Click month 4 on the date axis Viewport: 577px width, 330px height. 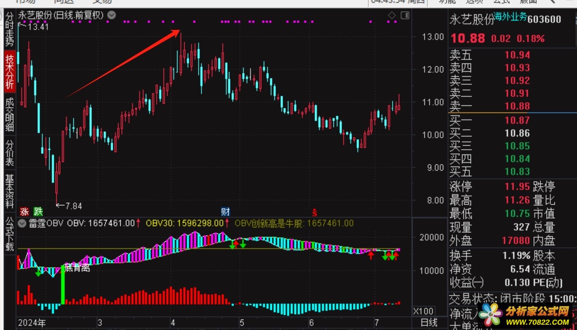(173, 323)
